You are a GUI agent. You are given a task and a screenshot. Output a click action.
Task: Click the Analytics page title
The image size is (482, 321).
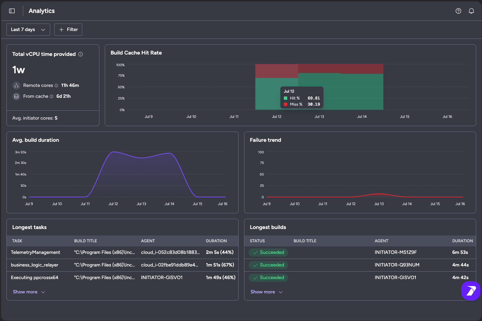click(42, 11)
